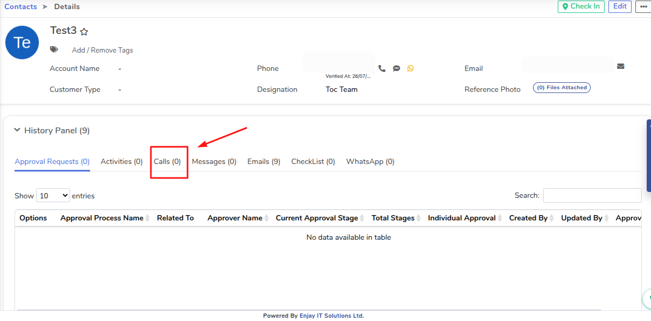651x321 pixels.
Task: Click the email envelope icon
Action: click(x=621, y=66)
